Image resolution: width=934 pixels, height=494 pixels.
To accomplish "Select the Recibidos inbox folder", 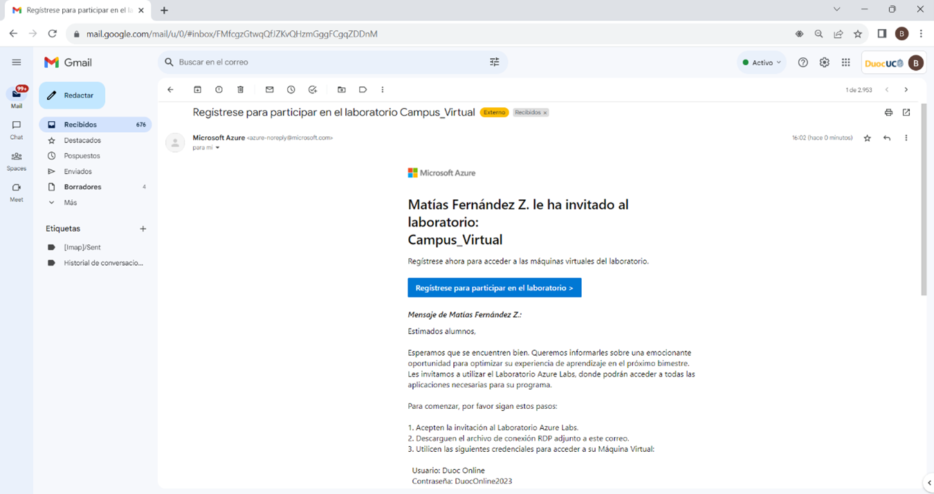I will pyautogui.click(x=95, y=125).
